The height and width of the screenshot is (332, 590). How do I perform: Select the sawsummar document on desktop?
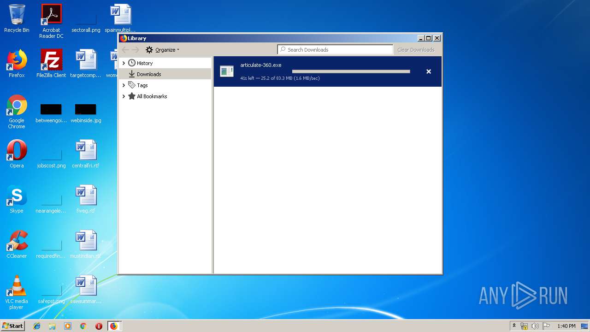pos(86,290)
